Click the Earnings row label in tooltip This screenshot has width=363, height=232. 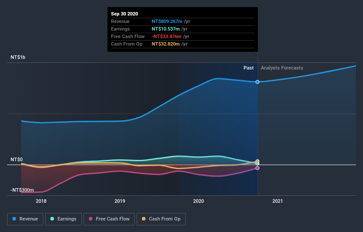tap(120, 29)
